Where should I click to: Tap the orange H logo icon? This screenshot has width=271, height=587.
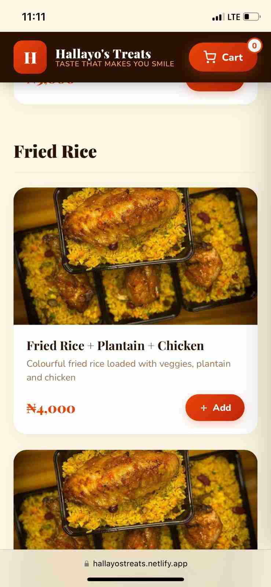click(x=30, y=57)
